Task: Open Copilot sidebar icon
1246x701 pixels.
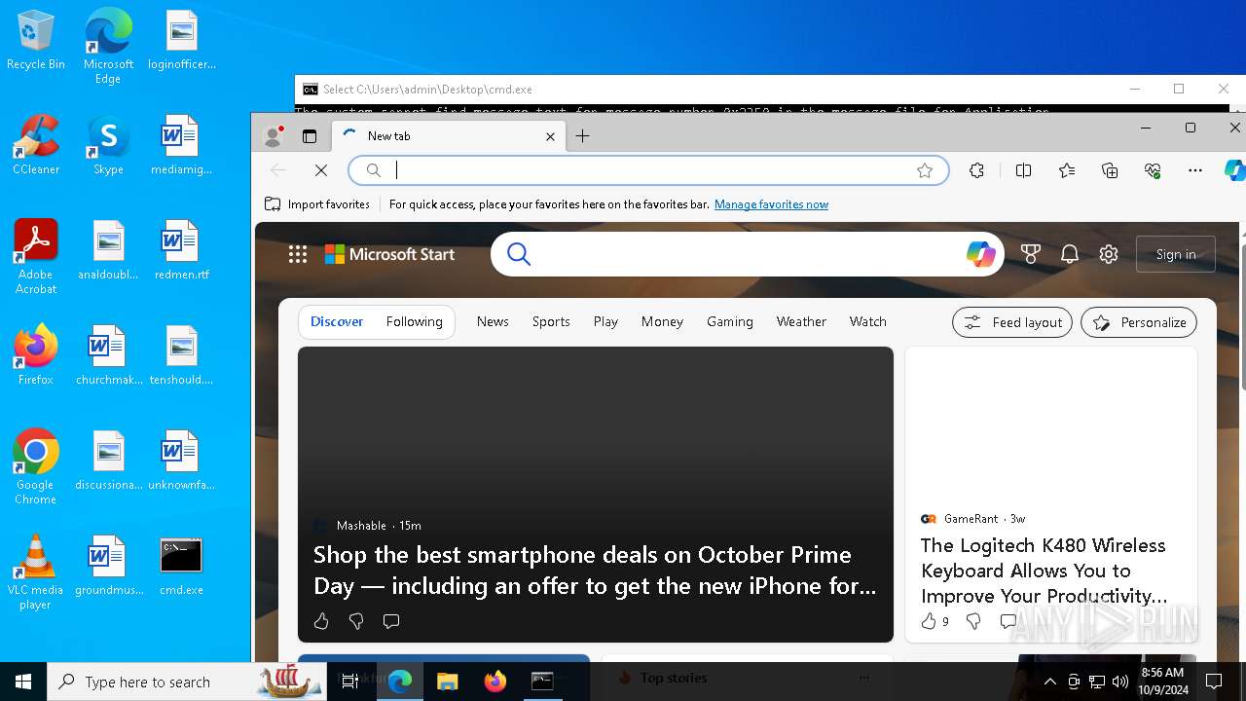Action: click(x=1234, y=170)
